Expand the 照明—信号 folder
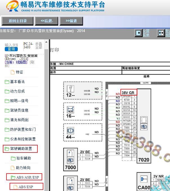Screen dimensions: 170x191 coord(19,101)
